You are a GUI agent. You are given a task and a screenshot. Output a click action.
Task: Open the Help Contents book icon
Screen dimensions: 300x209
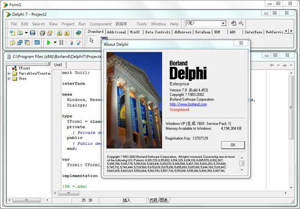click(x=78, y=33)
